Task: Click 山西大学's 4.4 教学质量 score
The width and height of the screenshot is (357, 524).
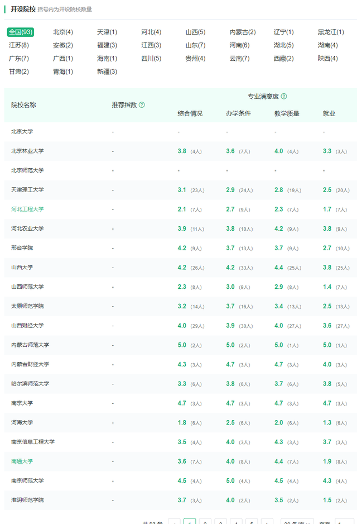Action: [x=278, y=268]
